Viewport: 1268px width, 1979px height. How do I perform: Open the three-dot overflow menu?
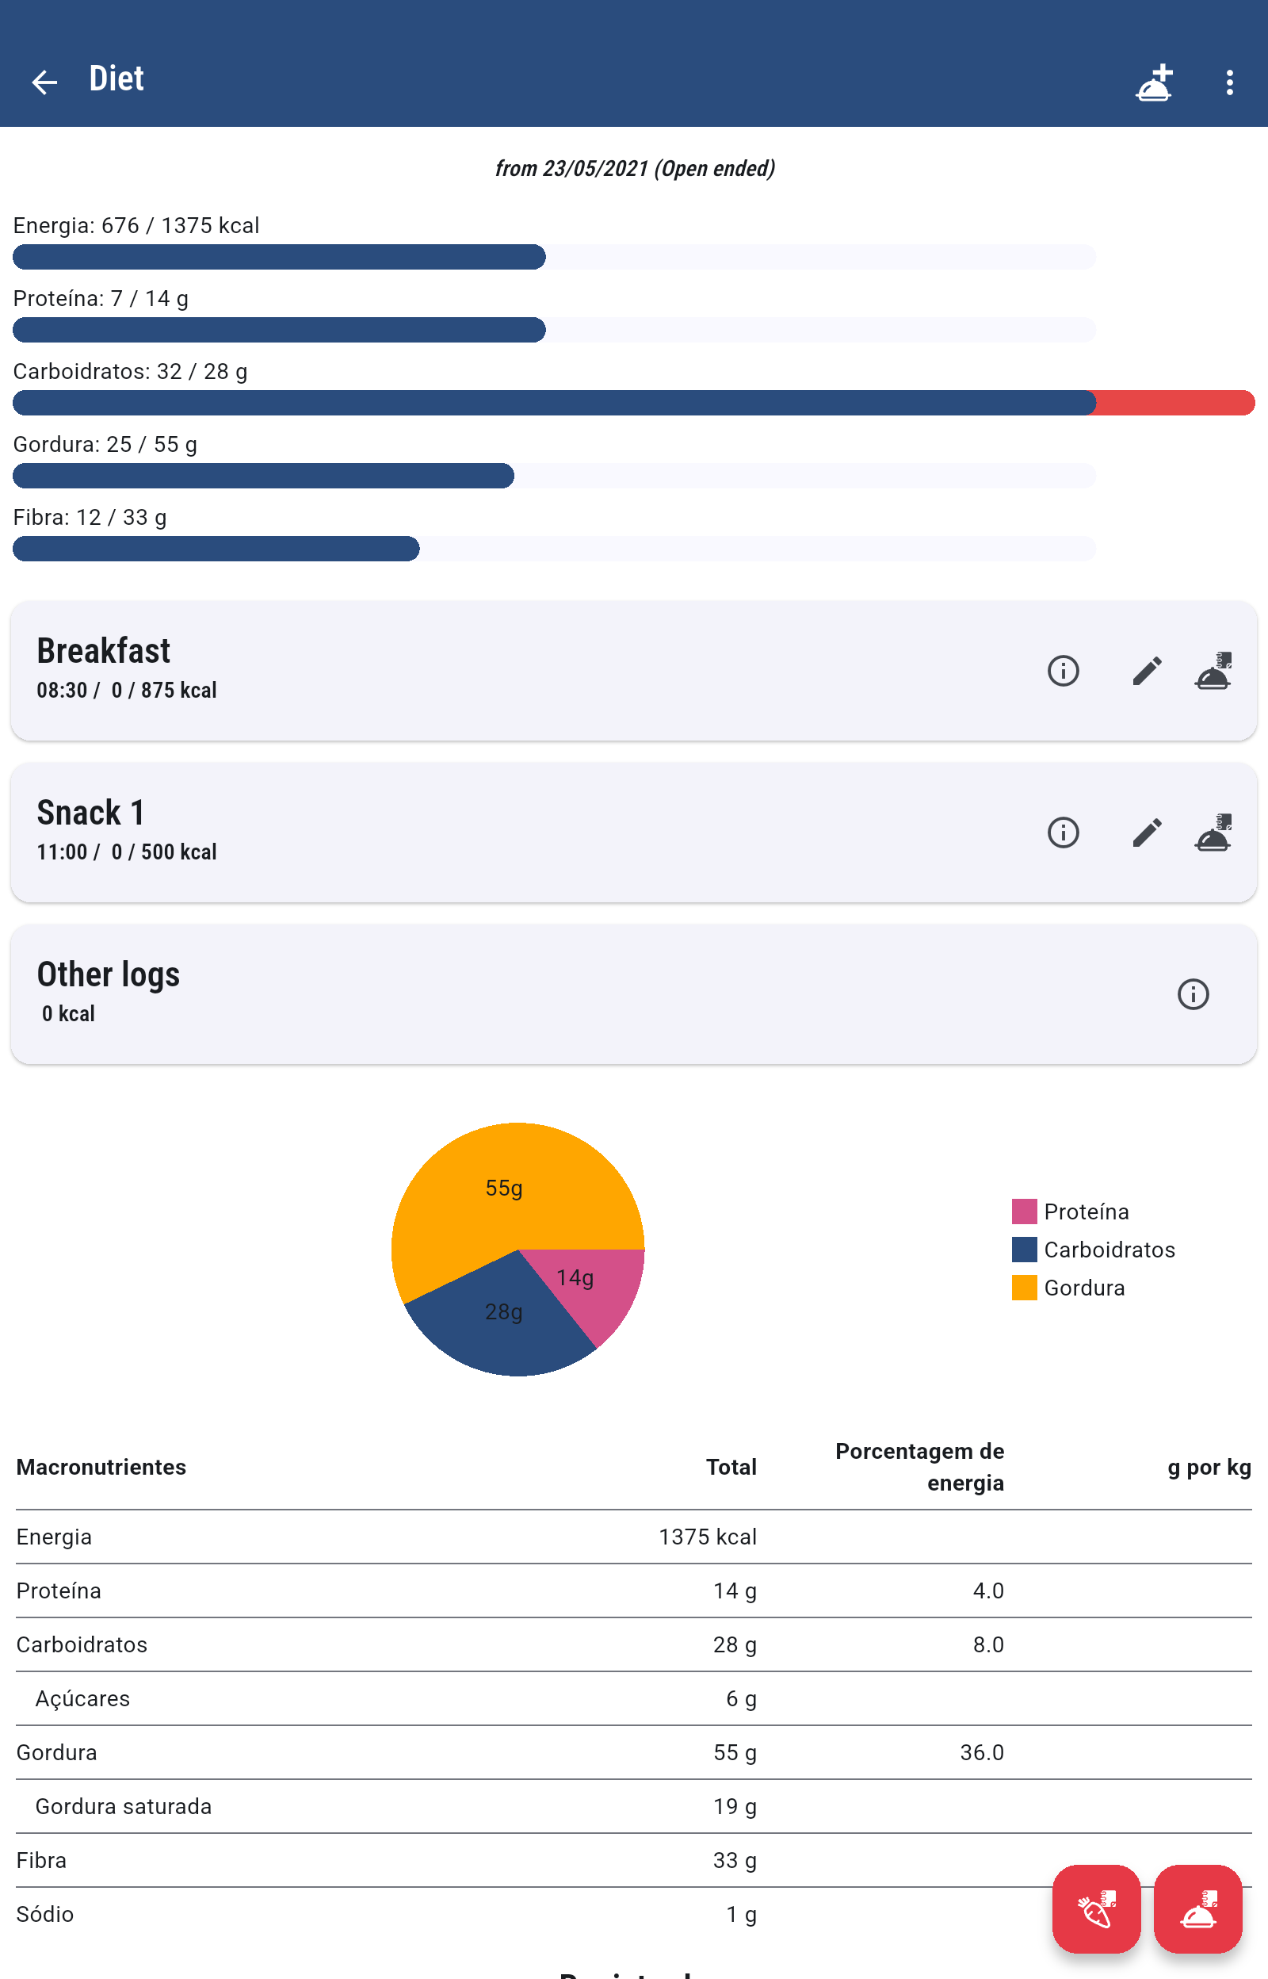click(x=1228, y=82)
